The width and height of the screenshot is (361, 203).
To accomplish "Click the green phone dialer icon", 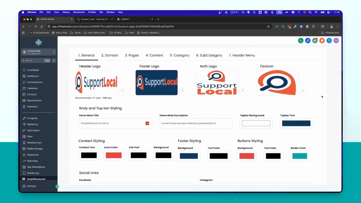I will [301, 41].
